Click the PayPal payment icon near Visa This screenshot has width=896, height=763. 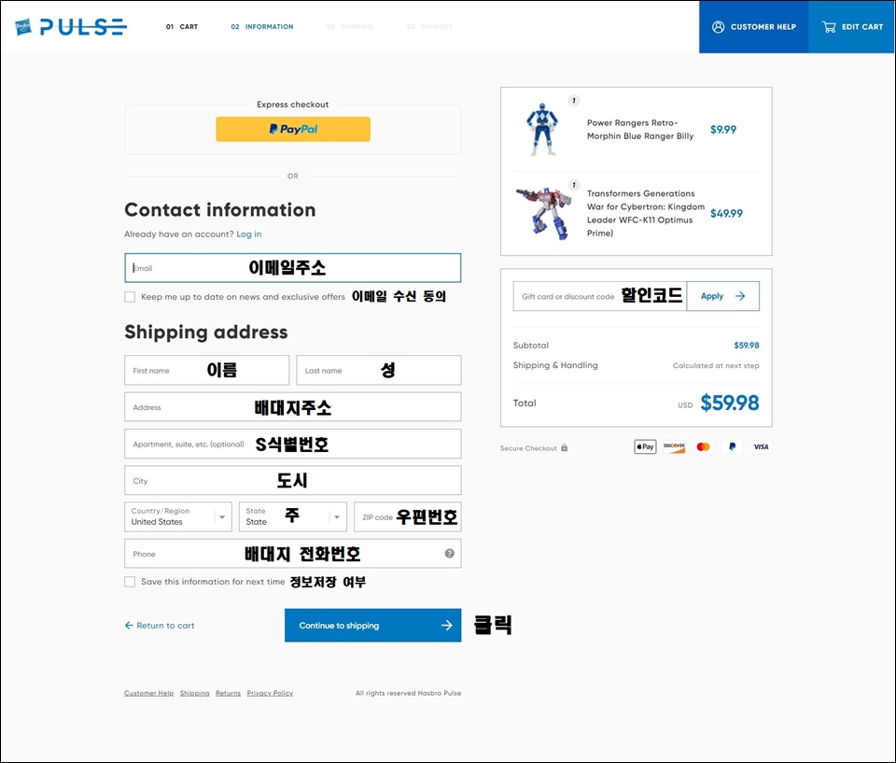[x=732, y=446]
